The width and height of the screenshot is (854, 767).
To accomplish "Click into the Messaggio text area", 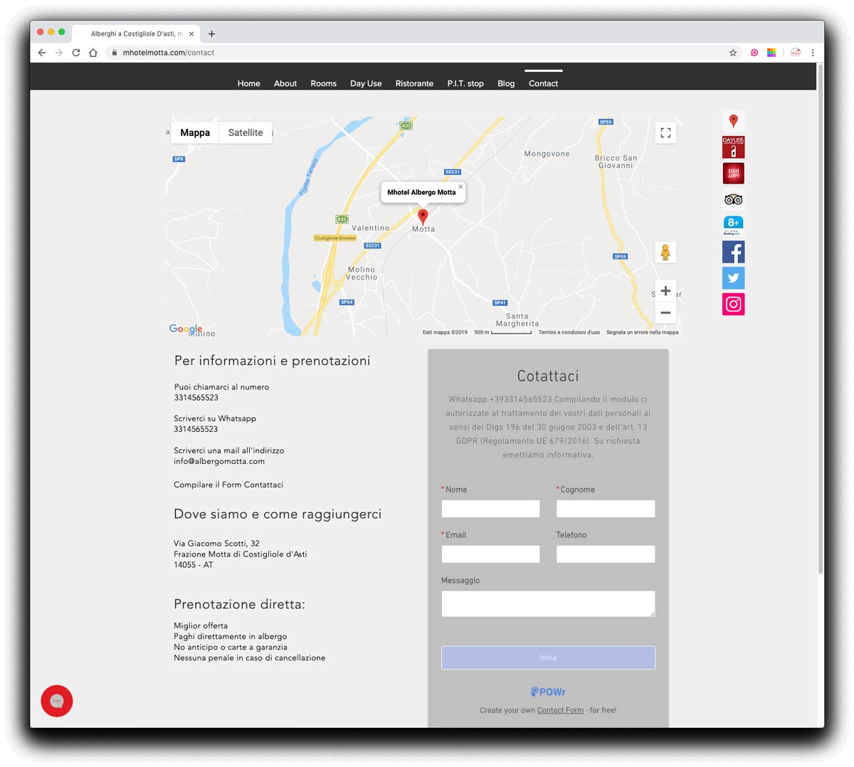I will [548, 604].
